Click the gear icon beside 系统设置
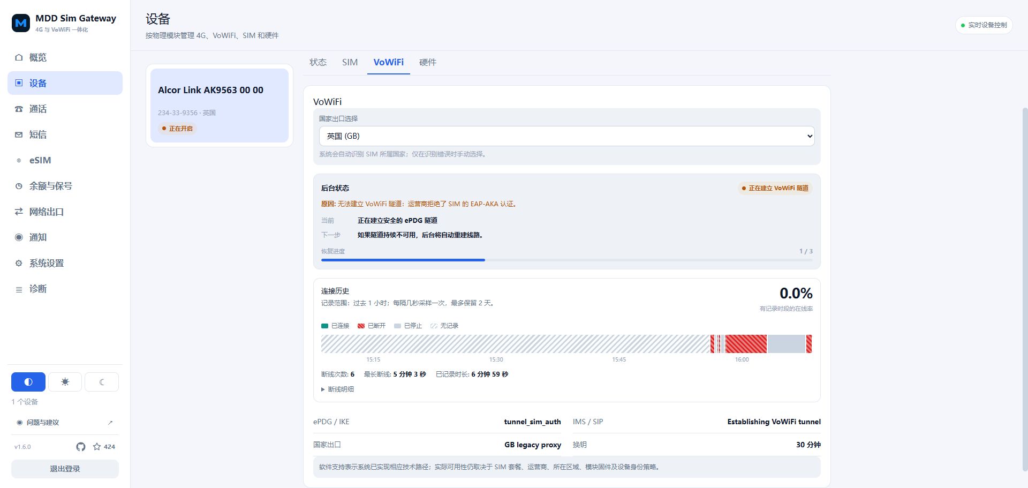The image size is (1028, 488). 19,263
